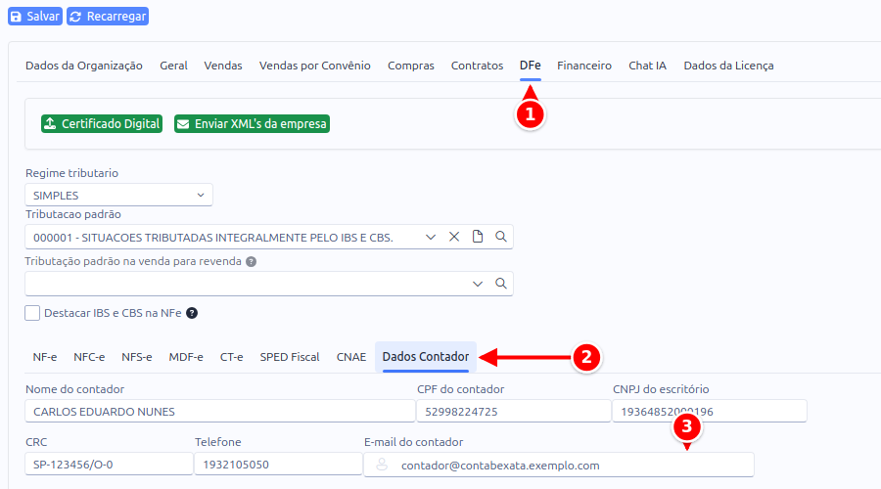The image size is (881, 489).
Task: Click Enviar XML's da empresa button
Action: pos(252,123)
